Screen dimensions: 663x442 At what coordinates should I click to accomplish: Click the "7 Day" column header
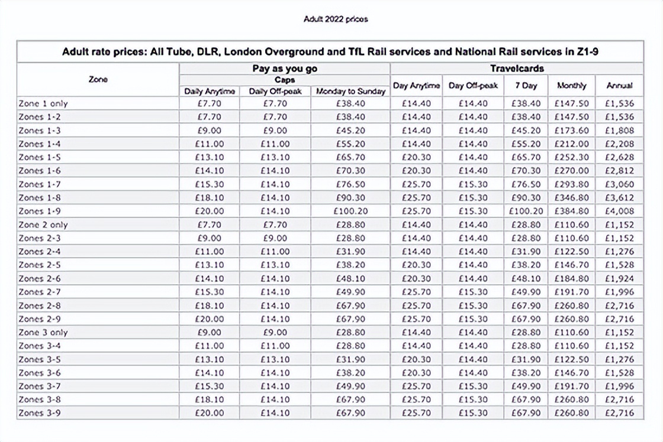pos(526,86)
